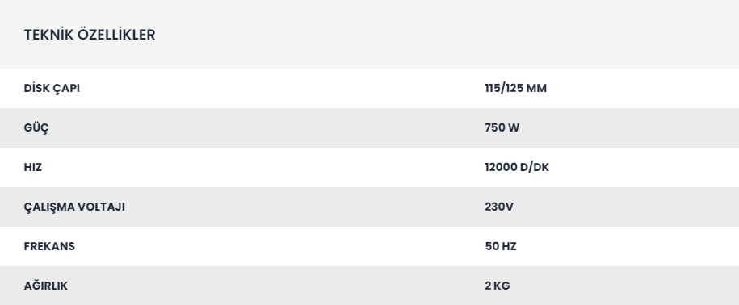
Task: Click the D/DK unit in speed row
Action: (x=535, y=168)
